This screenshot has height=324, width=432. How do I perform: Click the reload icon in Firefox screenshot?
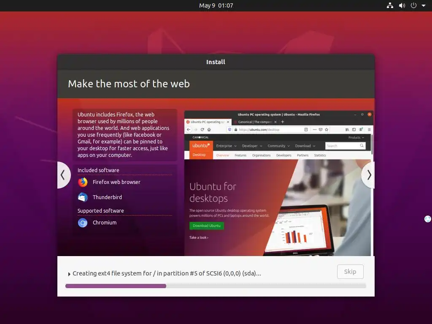202,130
